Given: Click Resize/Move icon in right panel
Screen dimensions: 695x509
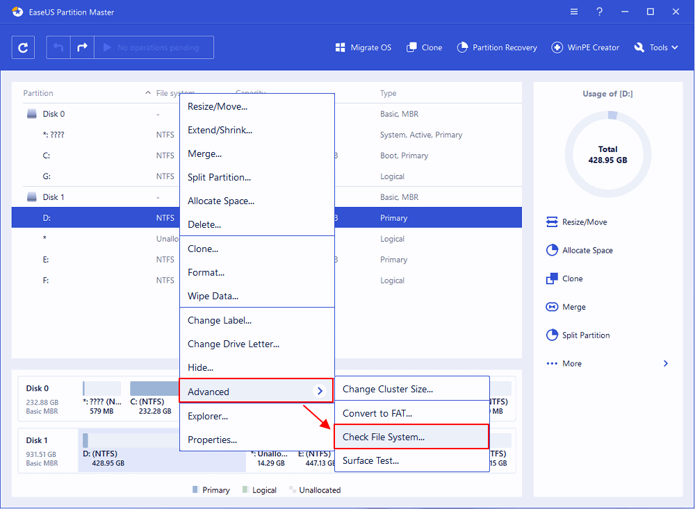Looking at the screenshot, I should coord(552,222).
